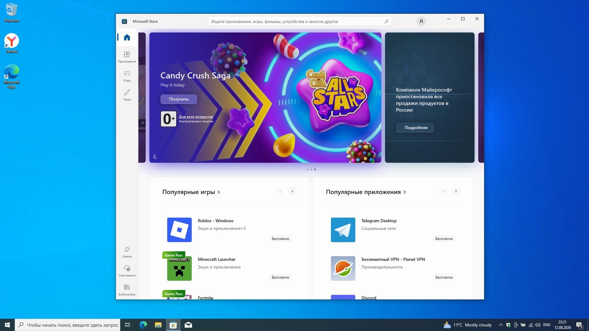The image size is (589, 331).
Task: Open the network icon in system tray
Action: 531,325
